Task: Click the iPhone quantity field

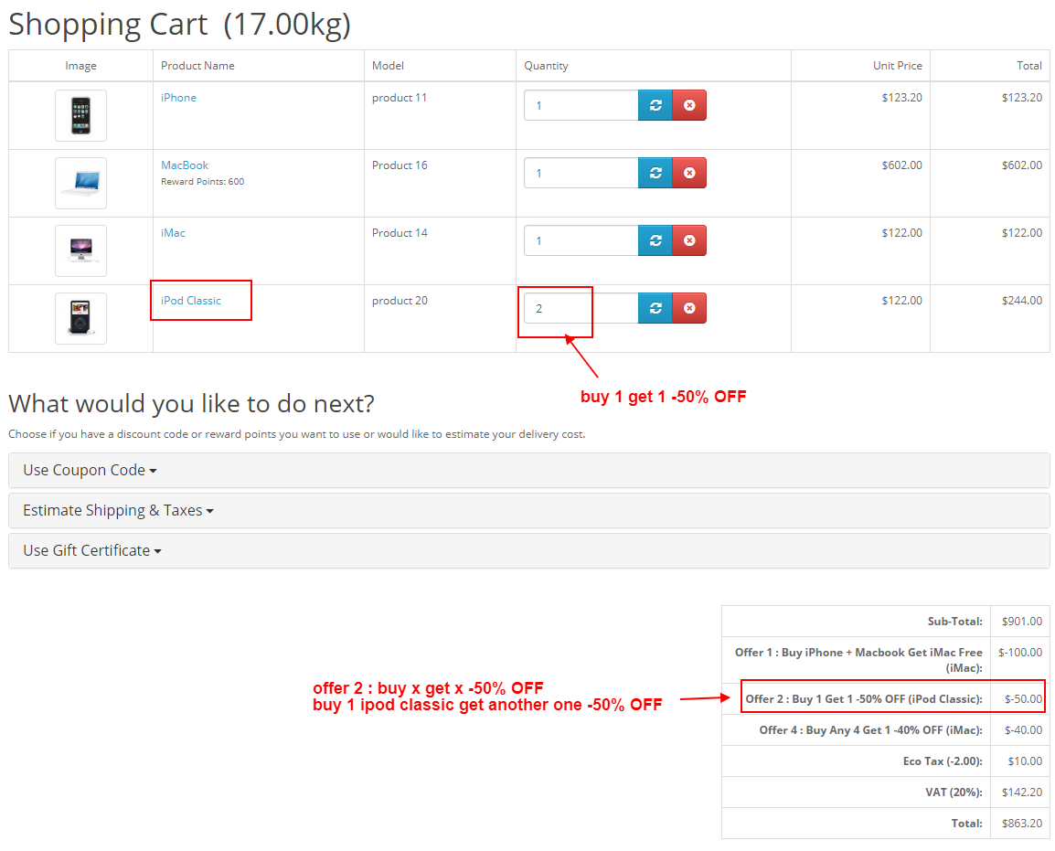Action: [x=581, y=106]
